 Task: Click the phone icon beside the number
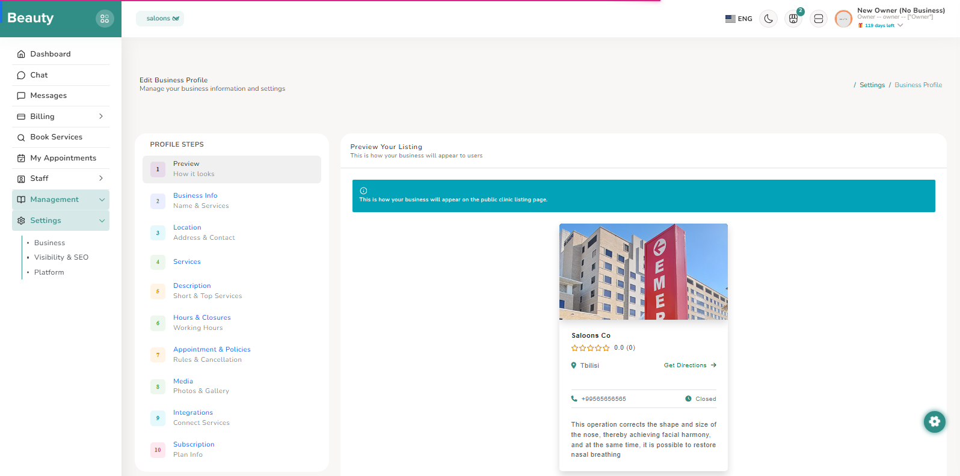click(x=574, y=399)
